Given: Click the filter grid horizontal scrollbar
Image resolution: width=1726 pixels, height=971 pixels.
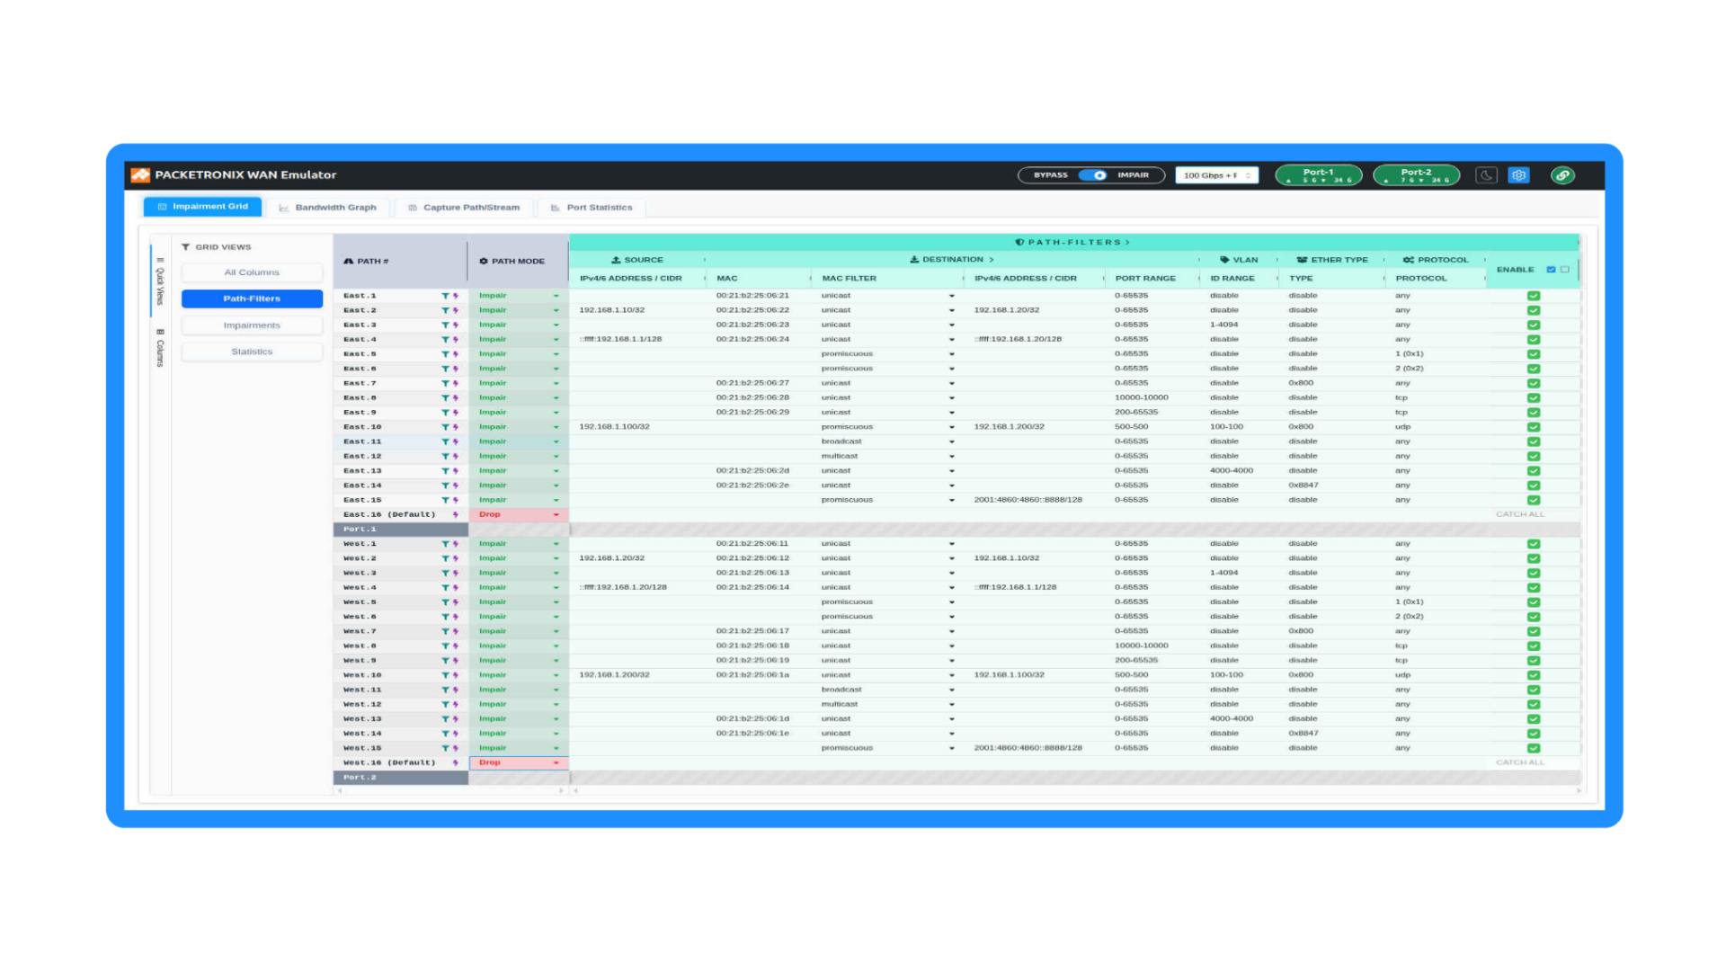Looking at the screenshot, I should click(x=1077, y=791).
